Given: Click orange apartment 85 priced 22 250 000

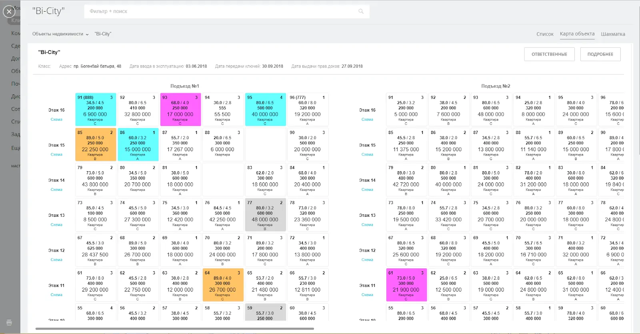Looking at the screenshot, I should tap(95, 145).
